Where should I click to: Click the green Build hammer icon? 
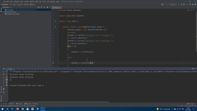167,4
